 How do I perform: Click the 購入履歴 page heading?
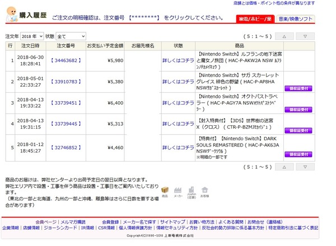click(x=33, y=15)
